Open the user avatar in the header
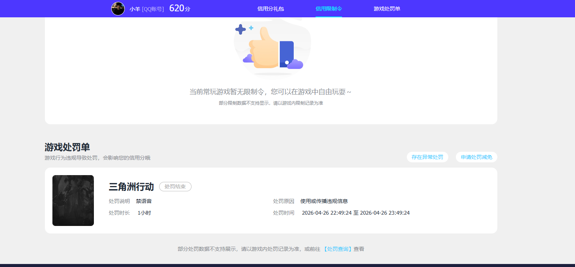Viewport: 575px width, 267px height. click(x=118, y=9)
